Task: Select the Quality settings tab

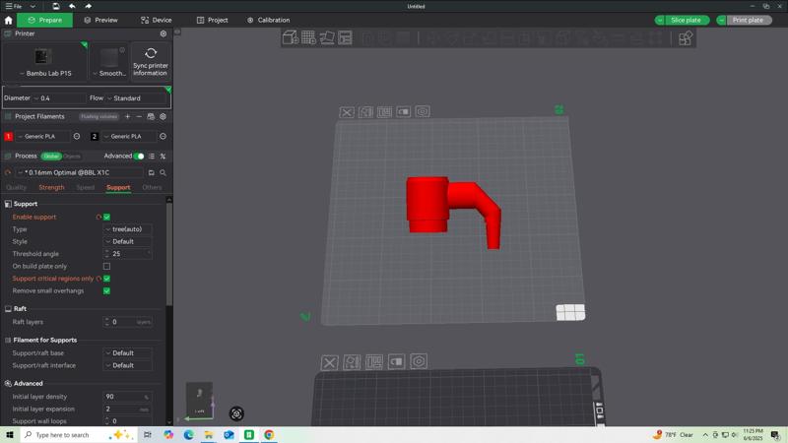Action: point(16,187)
